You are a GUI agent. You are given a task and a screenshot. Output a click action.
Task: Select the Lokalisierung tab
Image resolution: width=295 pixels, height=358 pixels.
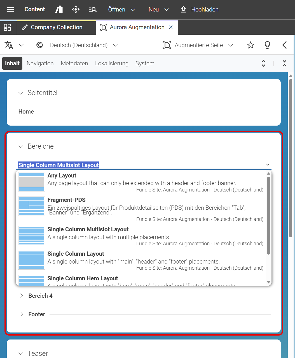click(112, 63)
